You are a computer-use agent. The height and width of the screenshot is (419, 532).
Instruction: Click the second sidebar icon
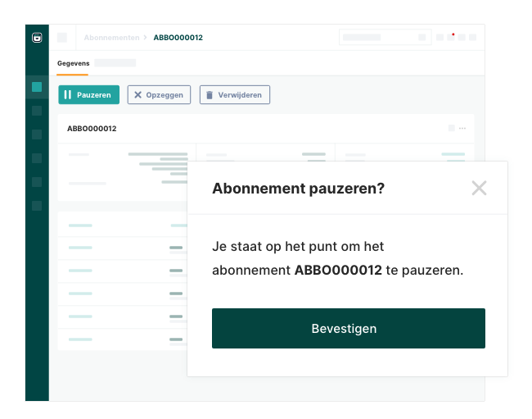(x=37, y=111)
